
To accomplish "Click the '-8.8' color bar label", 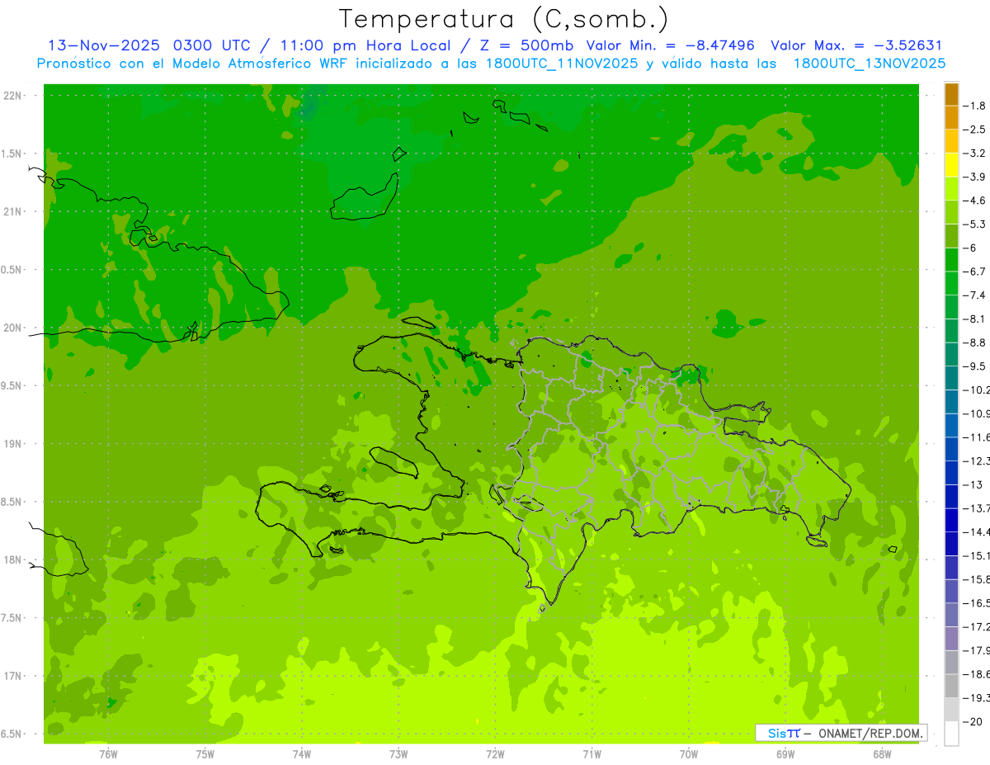I will [975, 342].
